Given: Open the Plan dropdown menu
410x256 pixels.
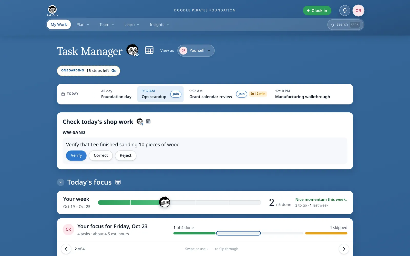Looking at the screenshot, I should pyautogui.click(x=83, y=25).
